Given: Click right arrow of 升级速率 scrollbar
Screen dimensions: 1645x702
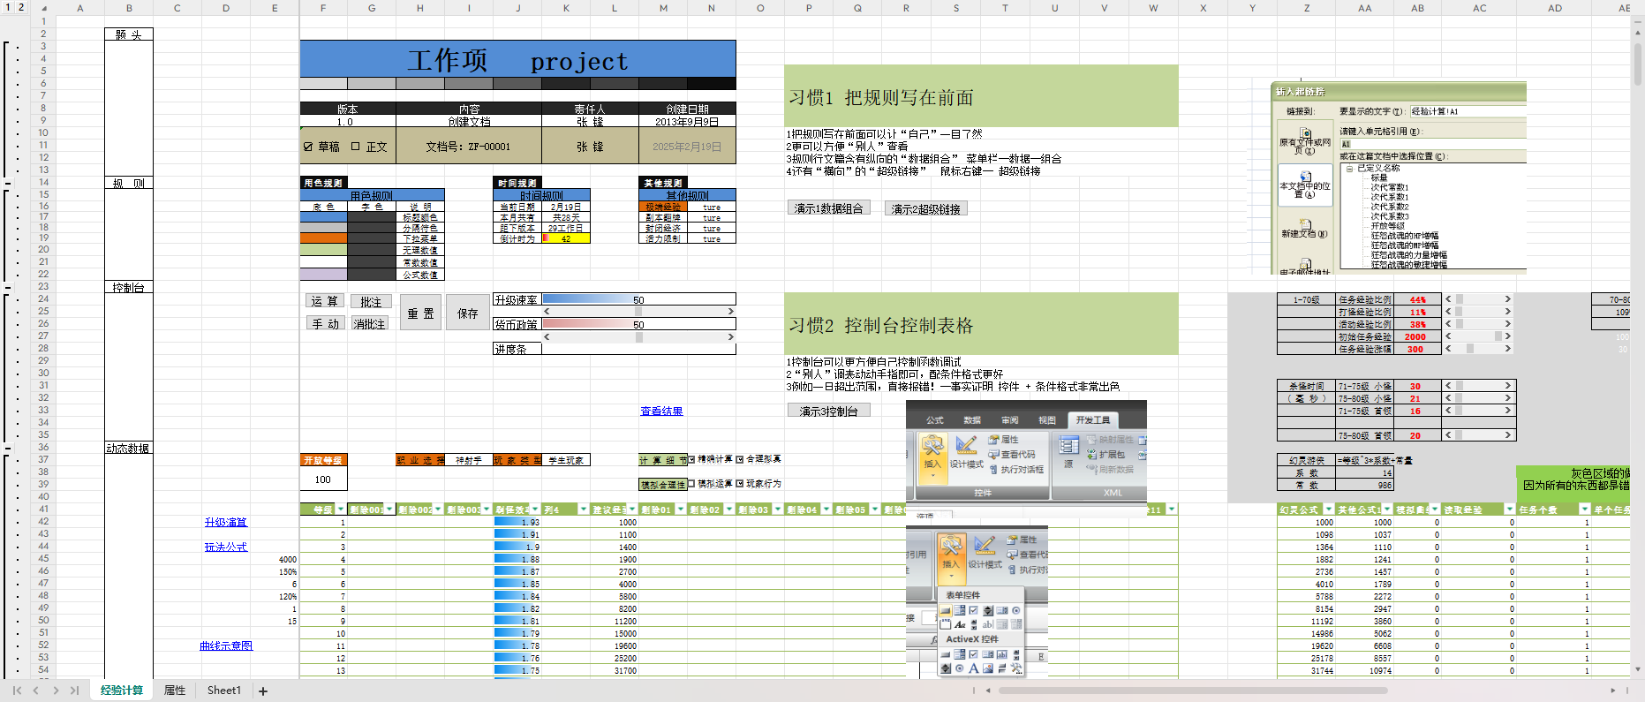Looking at the screenshot, I should tap(731, 312).
